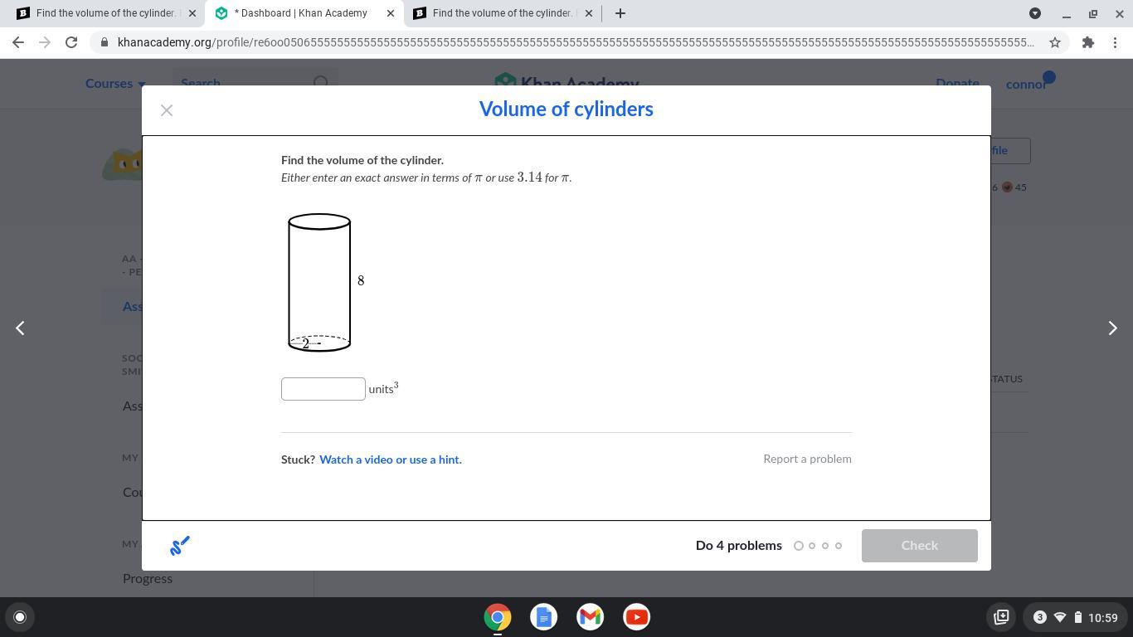This screenshot has width=1133, height=637.
Task: View site info with the lock icon
Action: [x=104, y=42]
